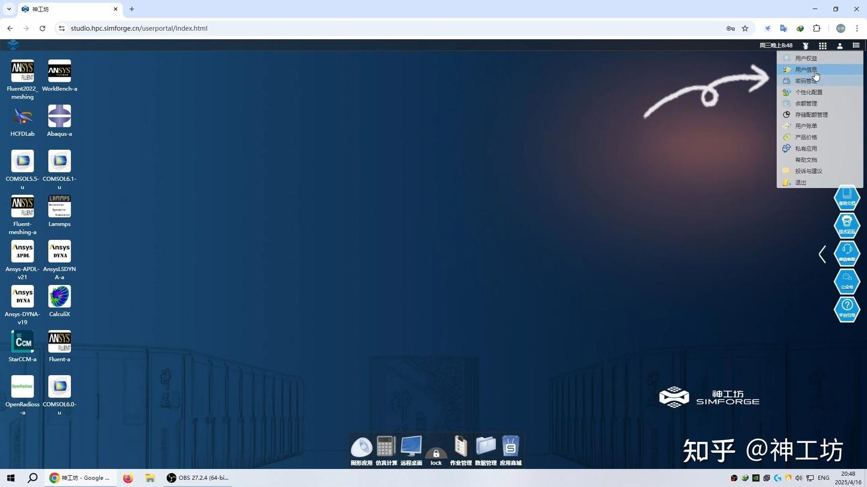
Task: Open the StarCCM-a desktop icon
Action: click(x=22, y=342)
